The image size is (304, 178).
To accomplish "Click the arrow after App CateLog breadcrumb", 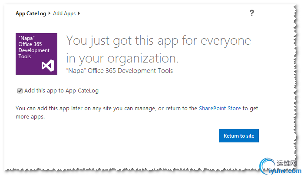I will (x=50, y=13).
